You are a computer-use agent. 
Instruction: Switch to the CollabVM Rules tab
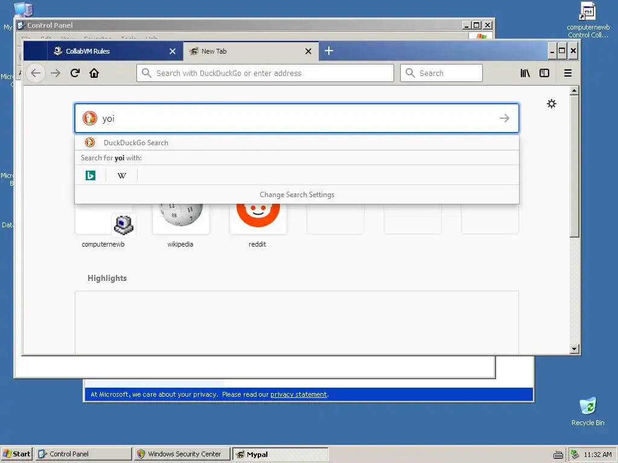(114, 51)
